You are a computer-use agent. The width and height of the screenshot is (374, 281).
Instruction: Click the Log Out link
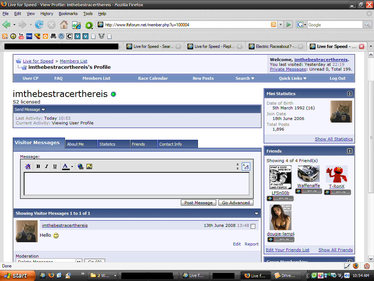coord(337,78)
